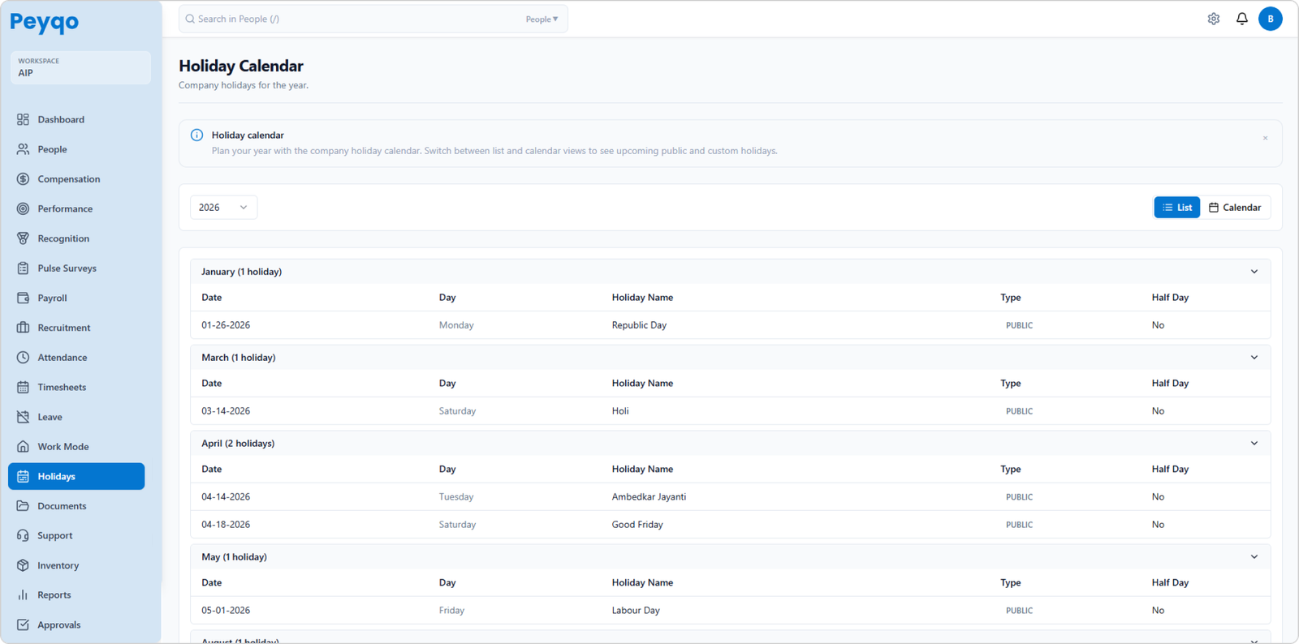Open the Leave menu item

(76, 417)
